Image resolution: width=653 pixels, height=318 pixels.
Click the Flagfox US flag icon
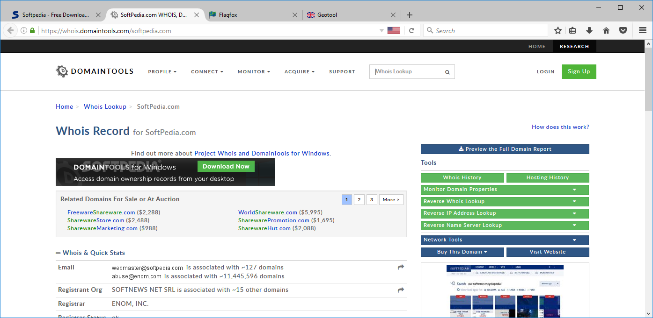[394, 30]
